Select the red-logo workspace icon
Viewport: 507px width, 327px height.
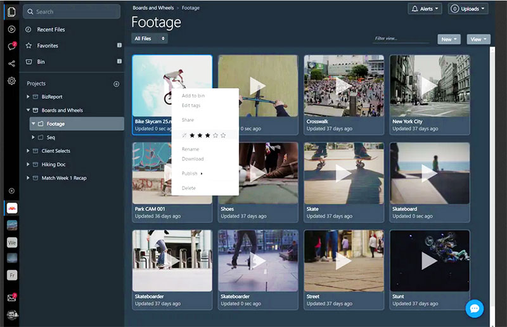[12, 208]
